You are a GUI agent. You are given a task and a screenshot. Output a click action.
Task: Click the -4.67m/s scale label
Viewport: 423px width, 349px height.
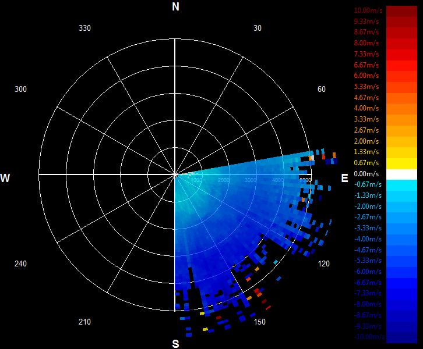tap(368, 250)
